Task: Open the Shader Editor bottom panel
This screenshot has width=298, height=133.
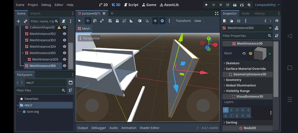Action: (x=149, y=128)
